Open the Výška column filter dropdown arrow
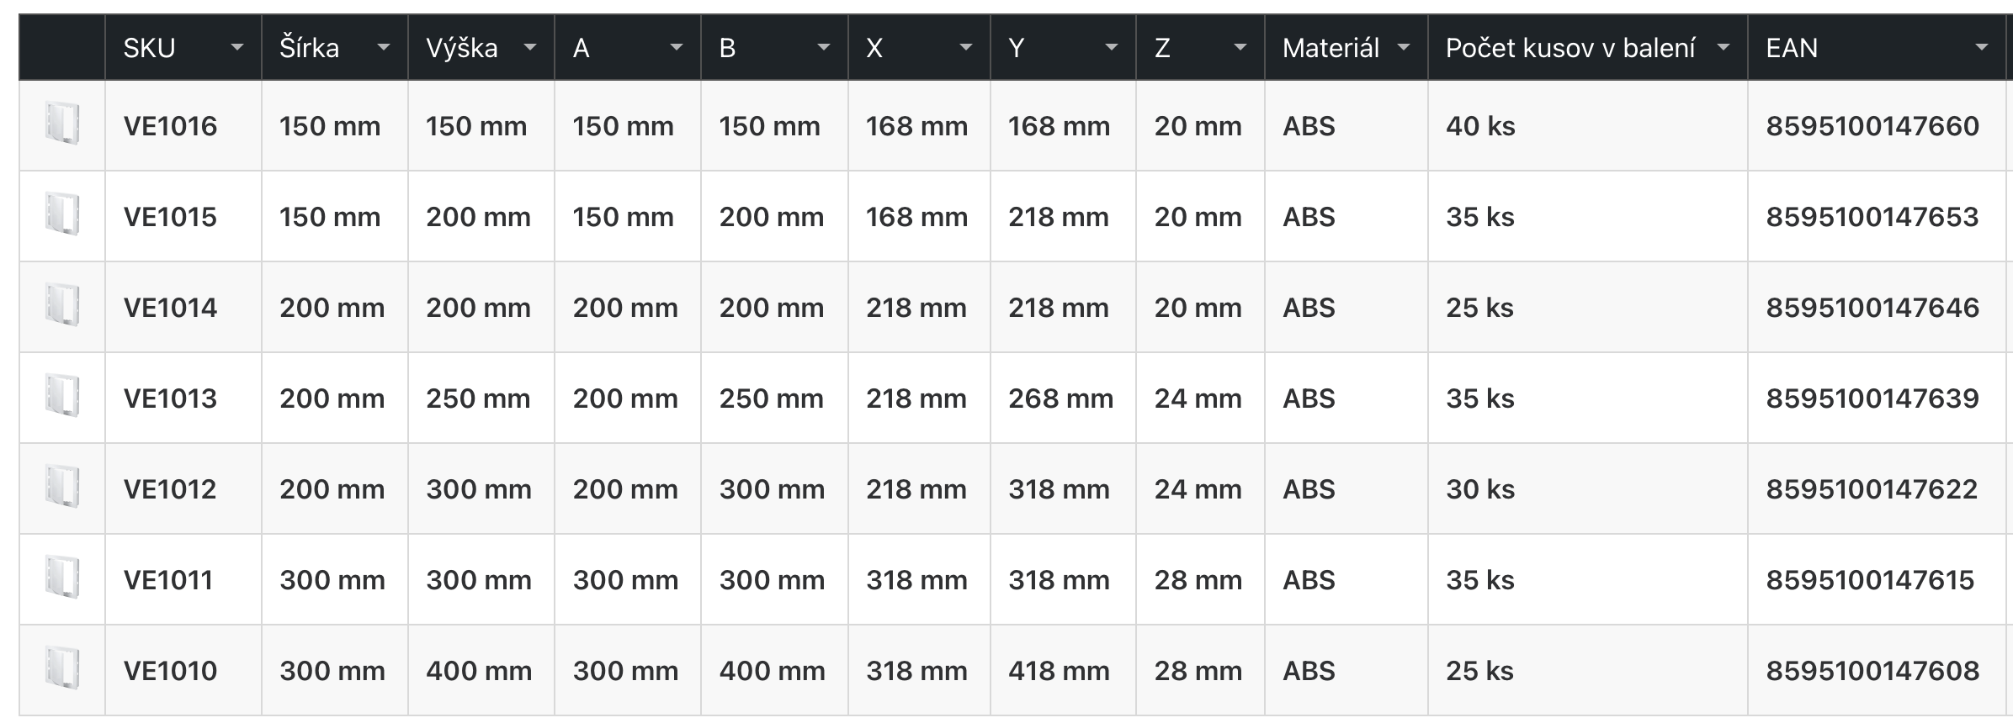 tap(530, 48)
